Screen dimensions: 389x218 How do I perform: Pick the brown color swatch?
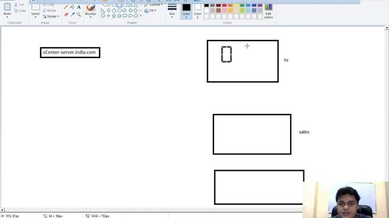pos(218,11)
